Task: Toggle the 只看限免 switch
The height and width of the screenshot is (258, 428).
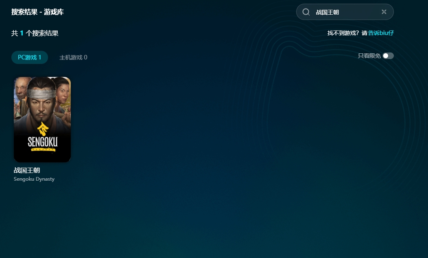Action: point(388,56)
